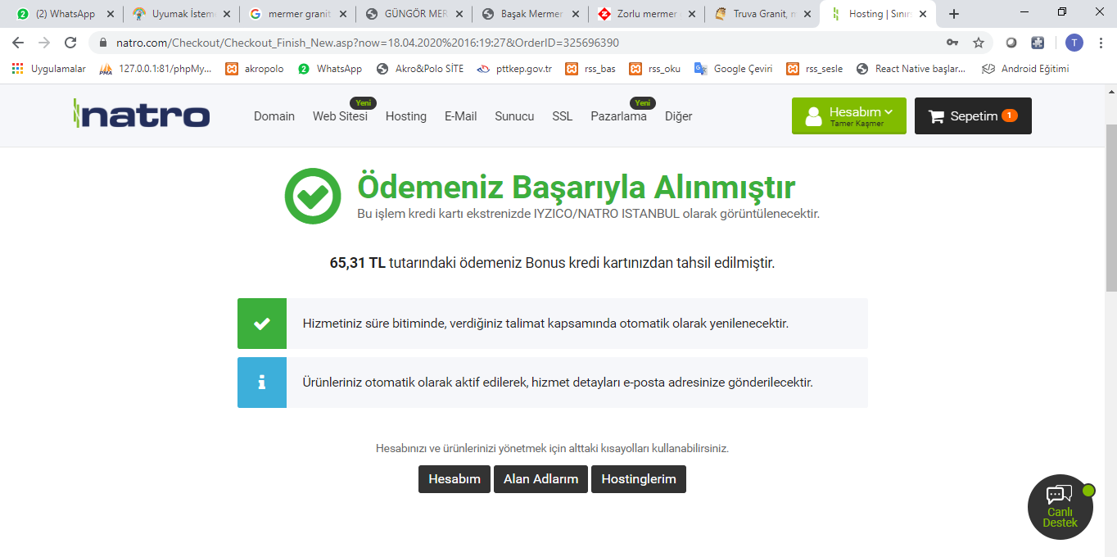
Task: Open the Domain menu
Action: click(x=274, y=116)
